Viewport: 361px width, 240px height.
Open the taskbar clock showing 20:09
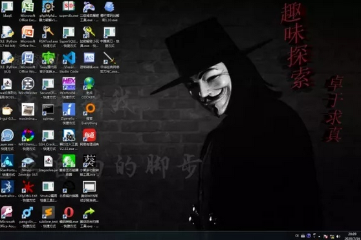pyautogui.click(x=352, y=236)
